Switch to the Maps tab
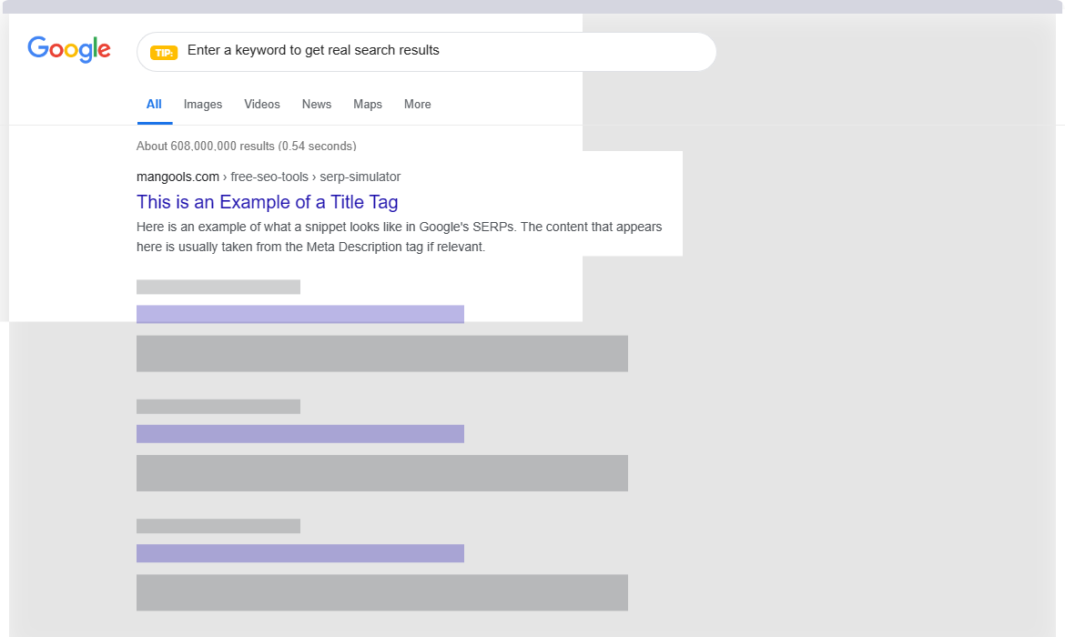 (368, 105)
